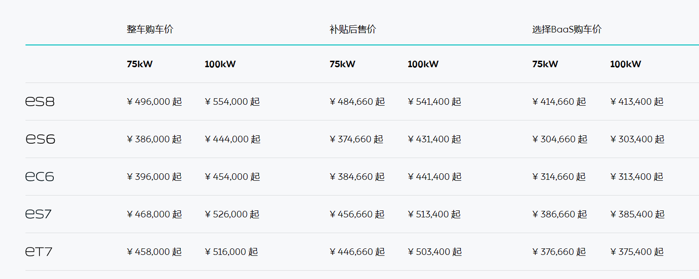The width and height of the screenshot is (699, 279).
Task: Select the 补贴后售价 column heading
Action: click(x=353, y=29)
